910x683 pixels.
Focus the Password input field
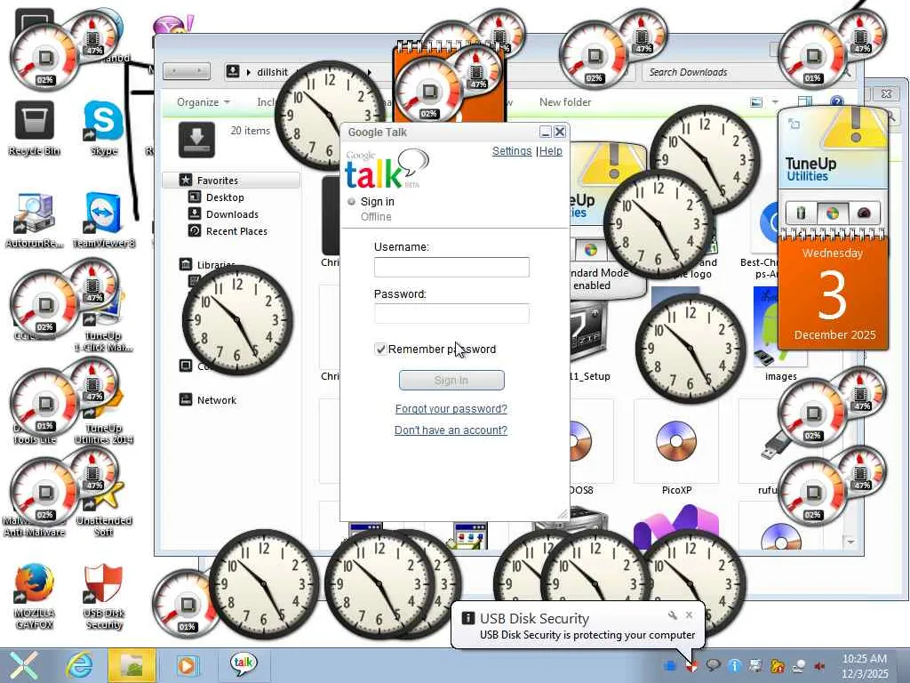click(451, 314)
